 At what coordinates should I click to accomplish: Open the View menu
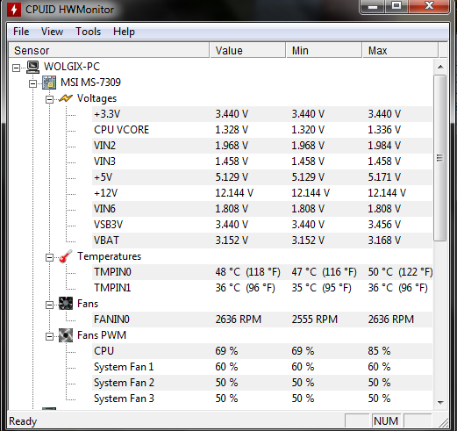52,32
